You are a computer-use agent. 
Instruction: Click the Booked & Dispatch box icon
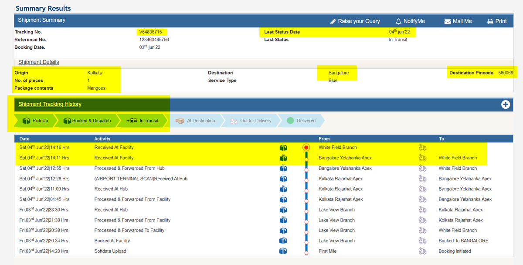pyautogui.click(x=67, y=121)
